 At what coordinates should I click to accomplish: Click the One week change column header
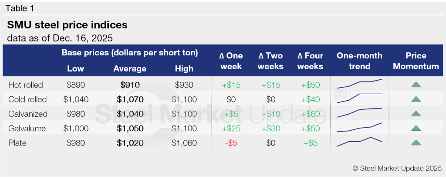[x=231, y=61]
